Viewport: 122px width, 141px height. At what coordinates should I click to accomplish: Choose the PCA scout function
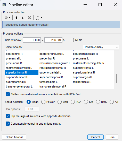tap(73, 102)
